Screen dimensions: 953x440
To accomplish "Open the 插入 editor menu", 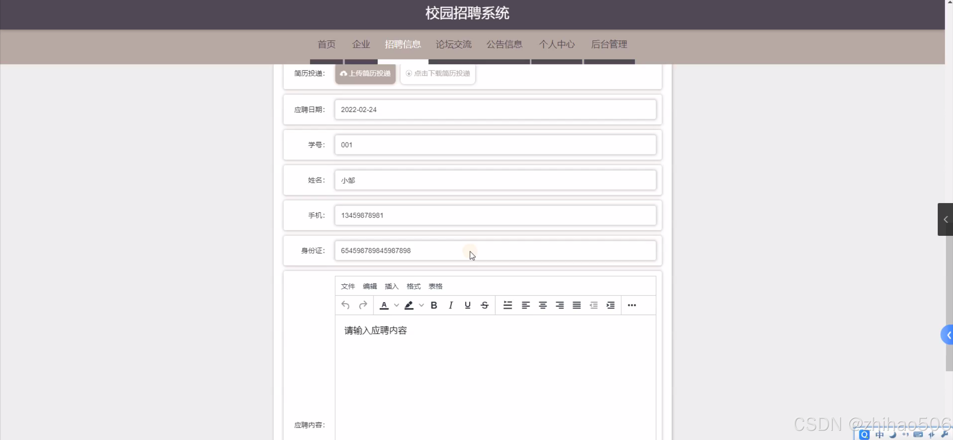I will 391,286.
